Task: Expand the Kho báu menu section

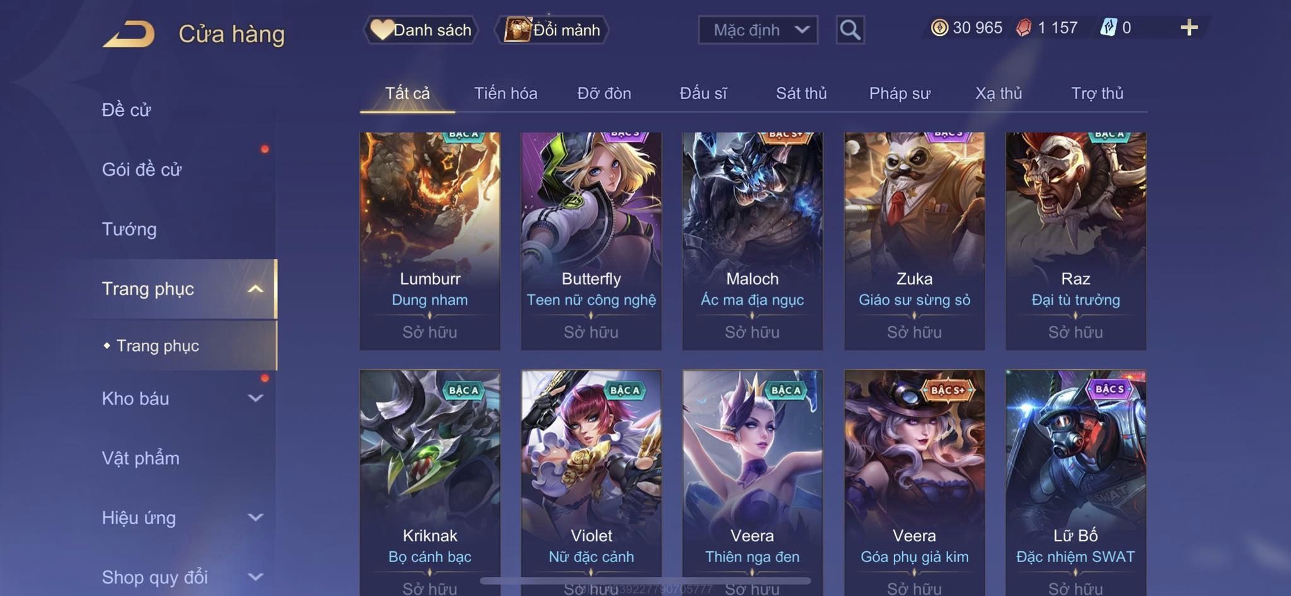Action: pos(182,398)
